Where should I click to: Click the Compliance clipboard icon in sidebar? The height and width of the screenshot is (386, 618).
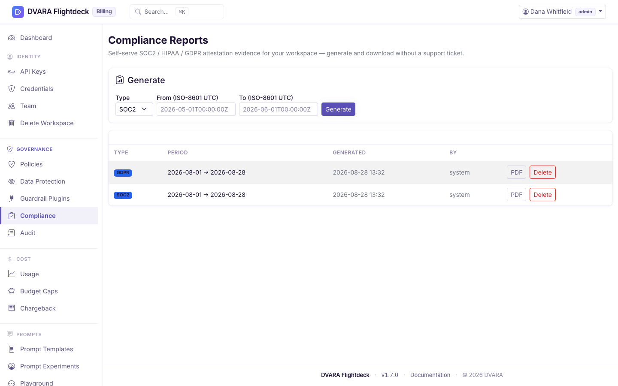(x=12, y=216)
